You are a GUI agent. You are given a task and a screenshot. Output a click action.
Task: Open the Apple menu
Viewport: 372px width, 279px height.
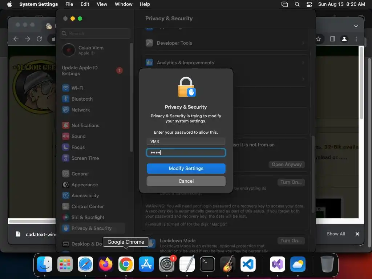(9, 4)
